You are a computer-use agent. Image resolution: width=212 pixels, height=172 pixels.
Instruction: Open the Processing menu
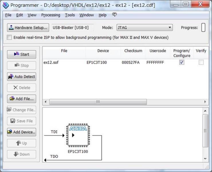(51, 15)
